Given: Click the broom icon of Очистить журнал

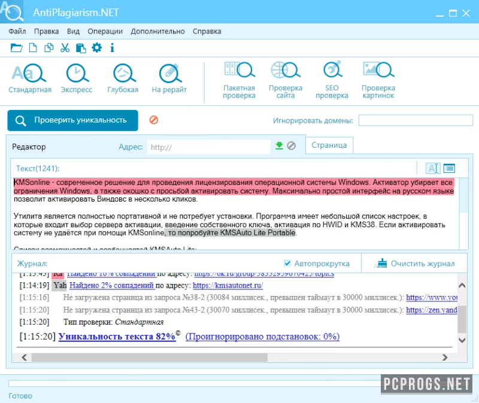Looking at the screenshot, I should (381, 264).
